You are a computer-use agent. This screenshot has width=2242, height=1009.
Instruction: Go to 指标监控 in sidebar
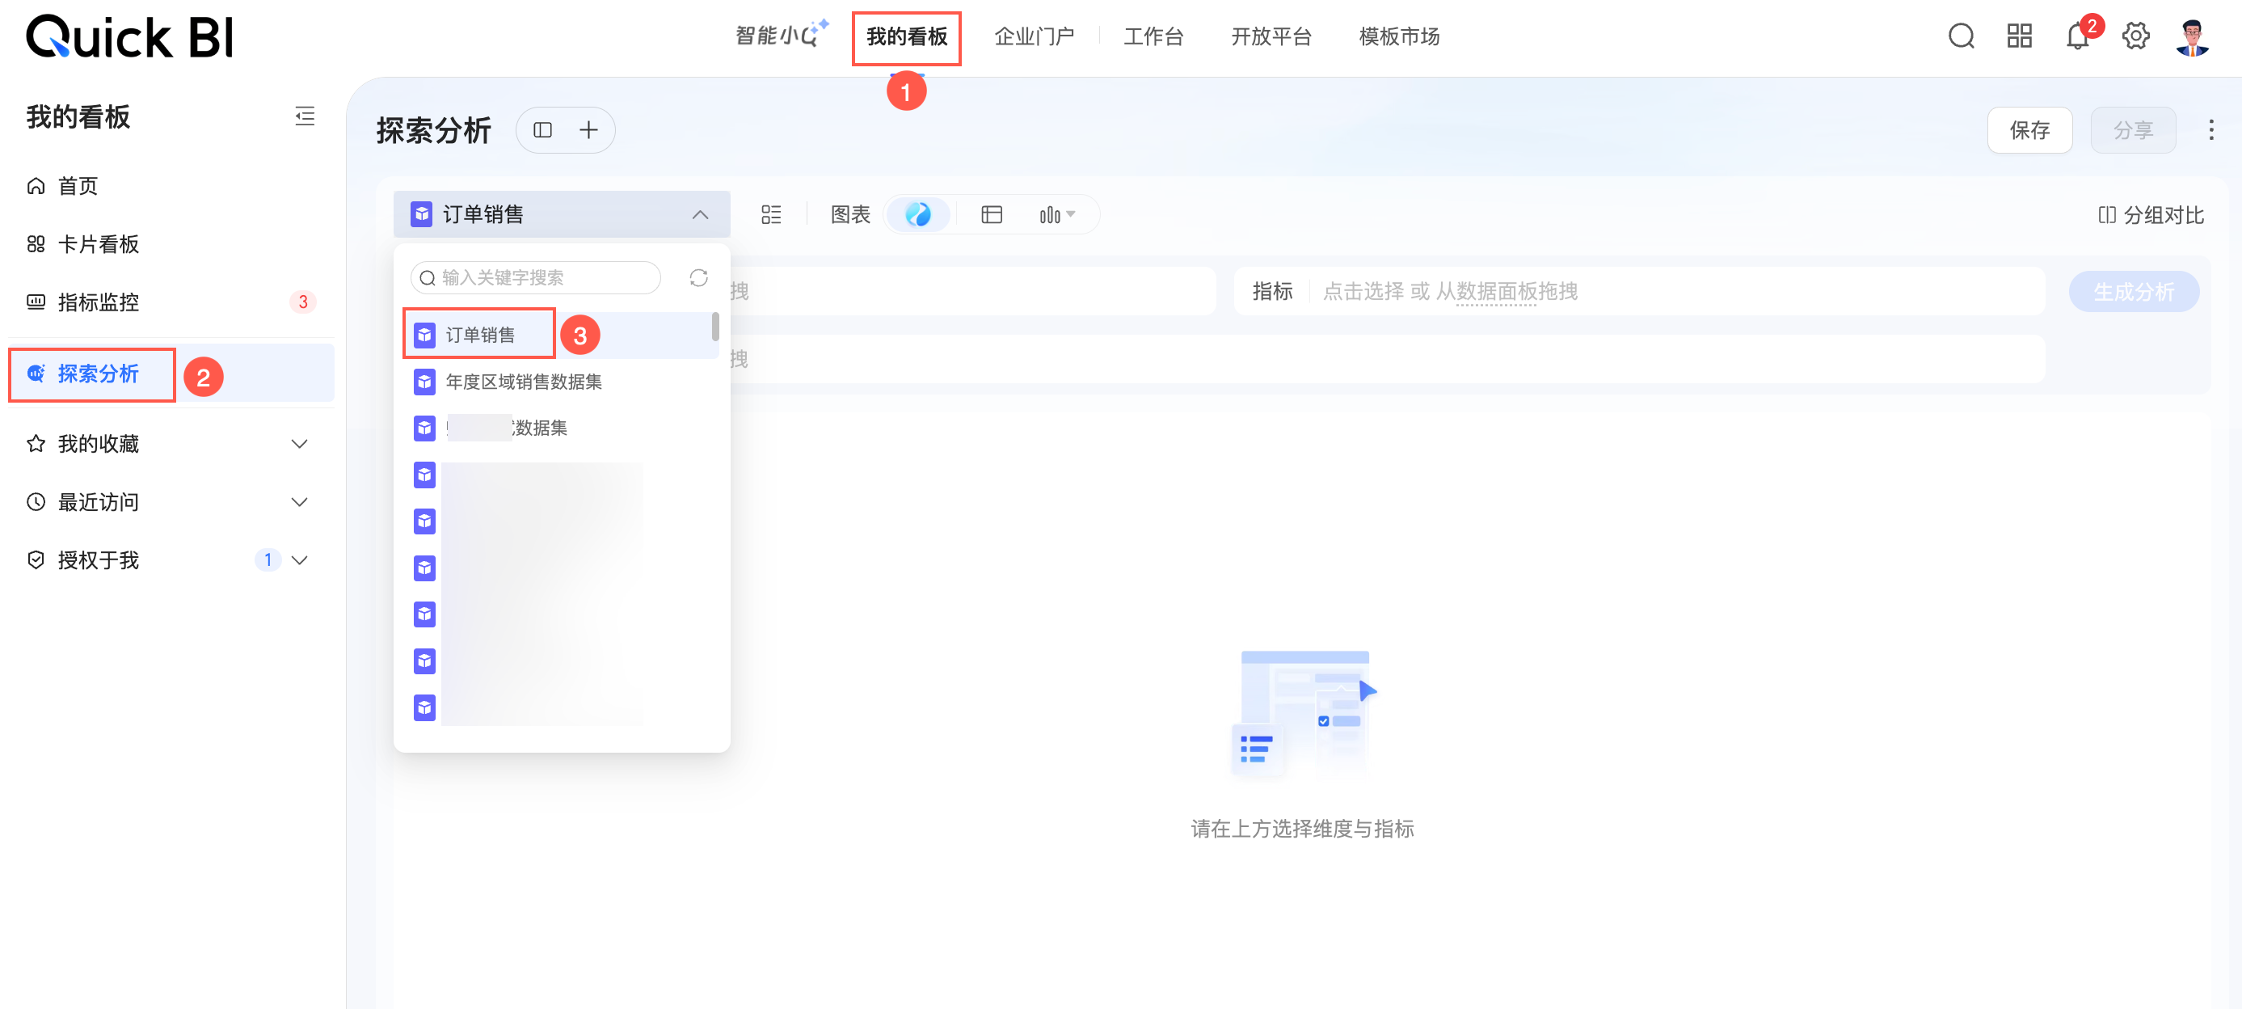click(x=98, y=302)
